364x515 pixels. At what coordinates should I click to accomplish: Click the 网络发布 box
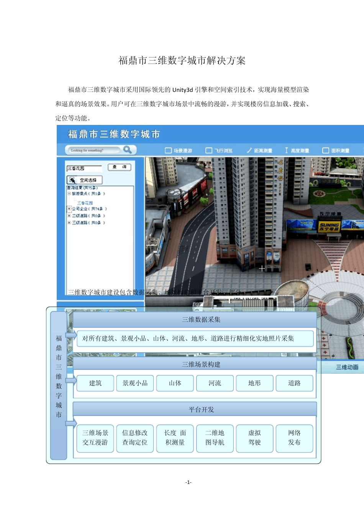click(295, 438)
